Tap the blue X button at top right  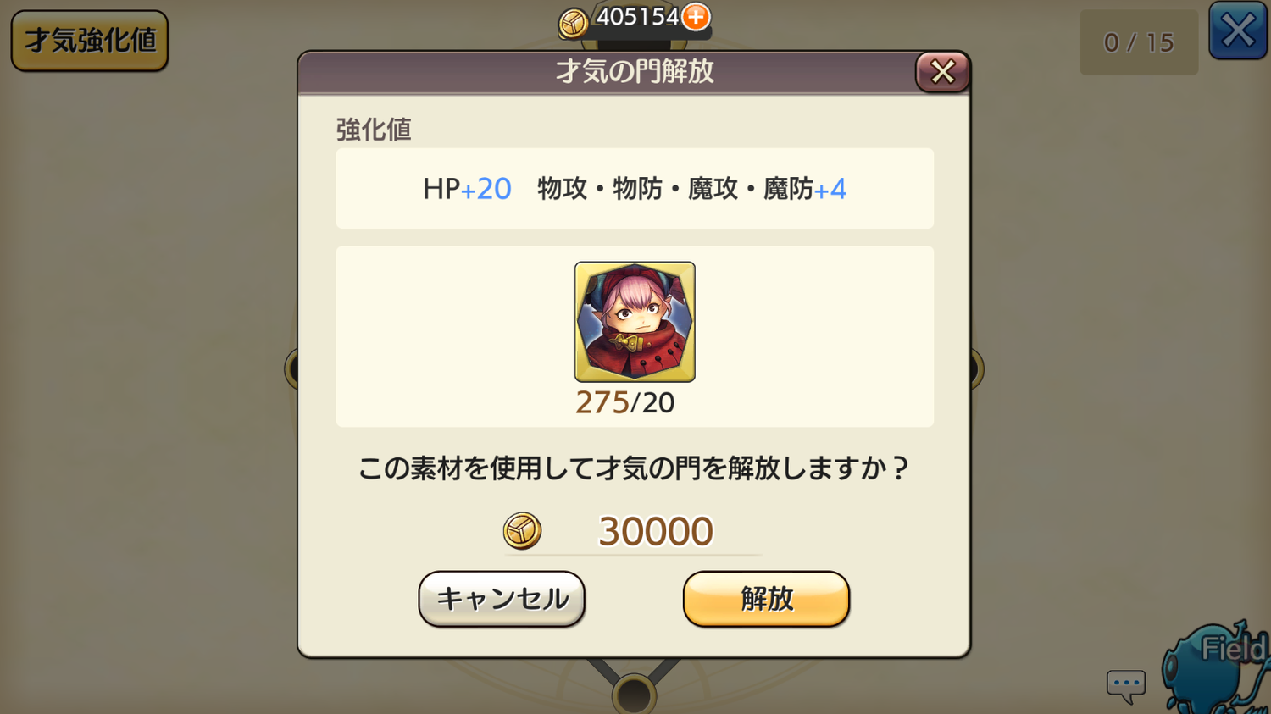[1238, 31]
